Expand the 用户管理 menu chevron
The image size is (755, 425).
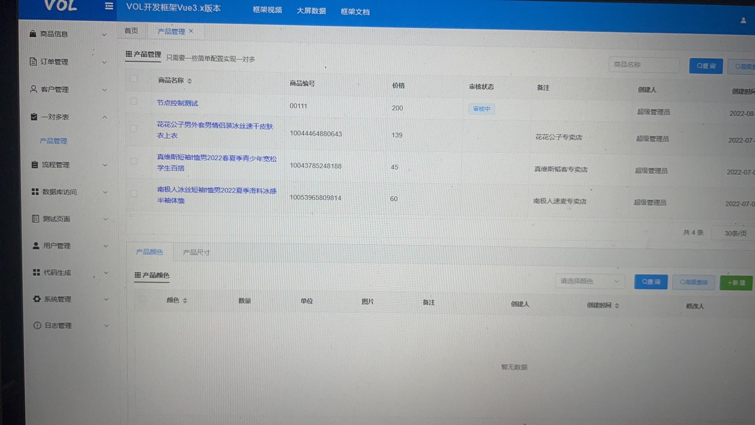point(106,246)
